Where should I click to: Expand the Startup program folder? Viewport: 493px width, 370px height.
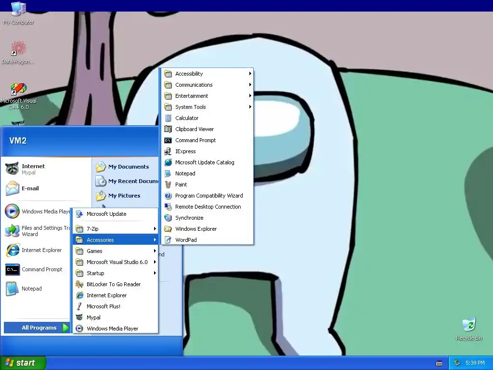coord(116,273)
